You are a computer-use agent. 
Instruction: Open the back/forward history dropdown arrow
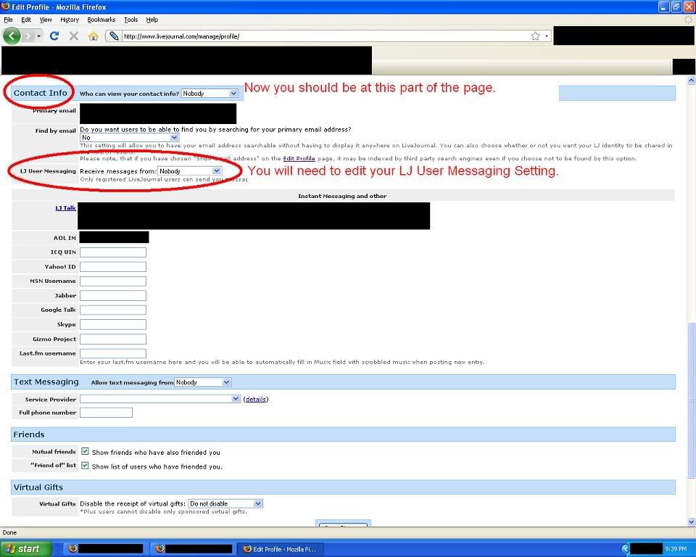39,36
